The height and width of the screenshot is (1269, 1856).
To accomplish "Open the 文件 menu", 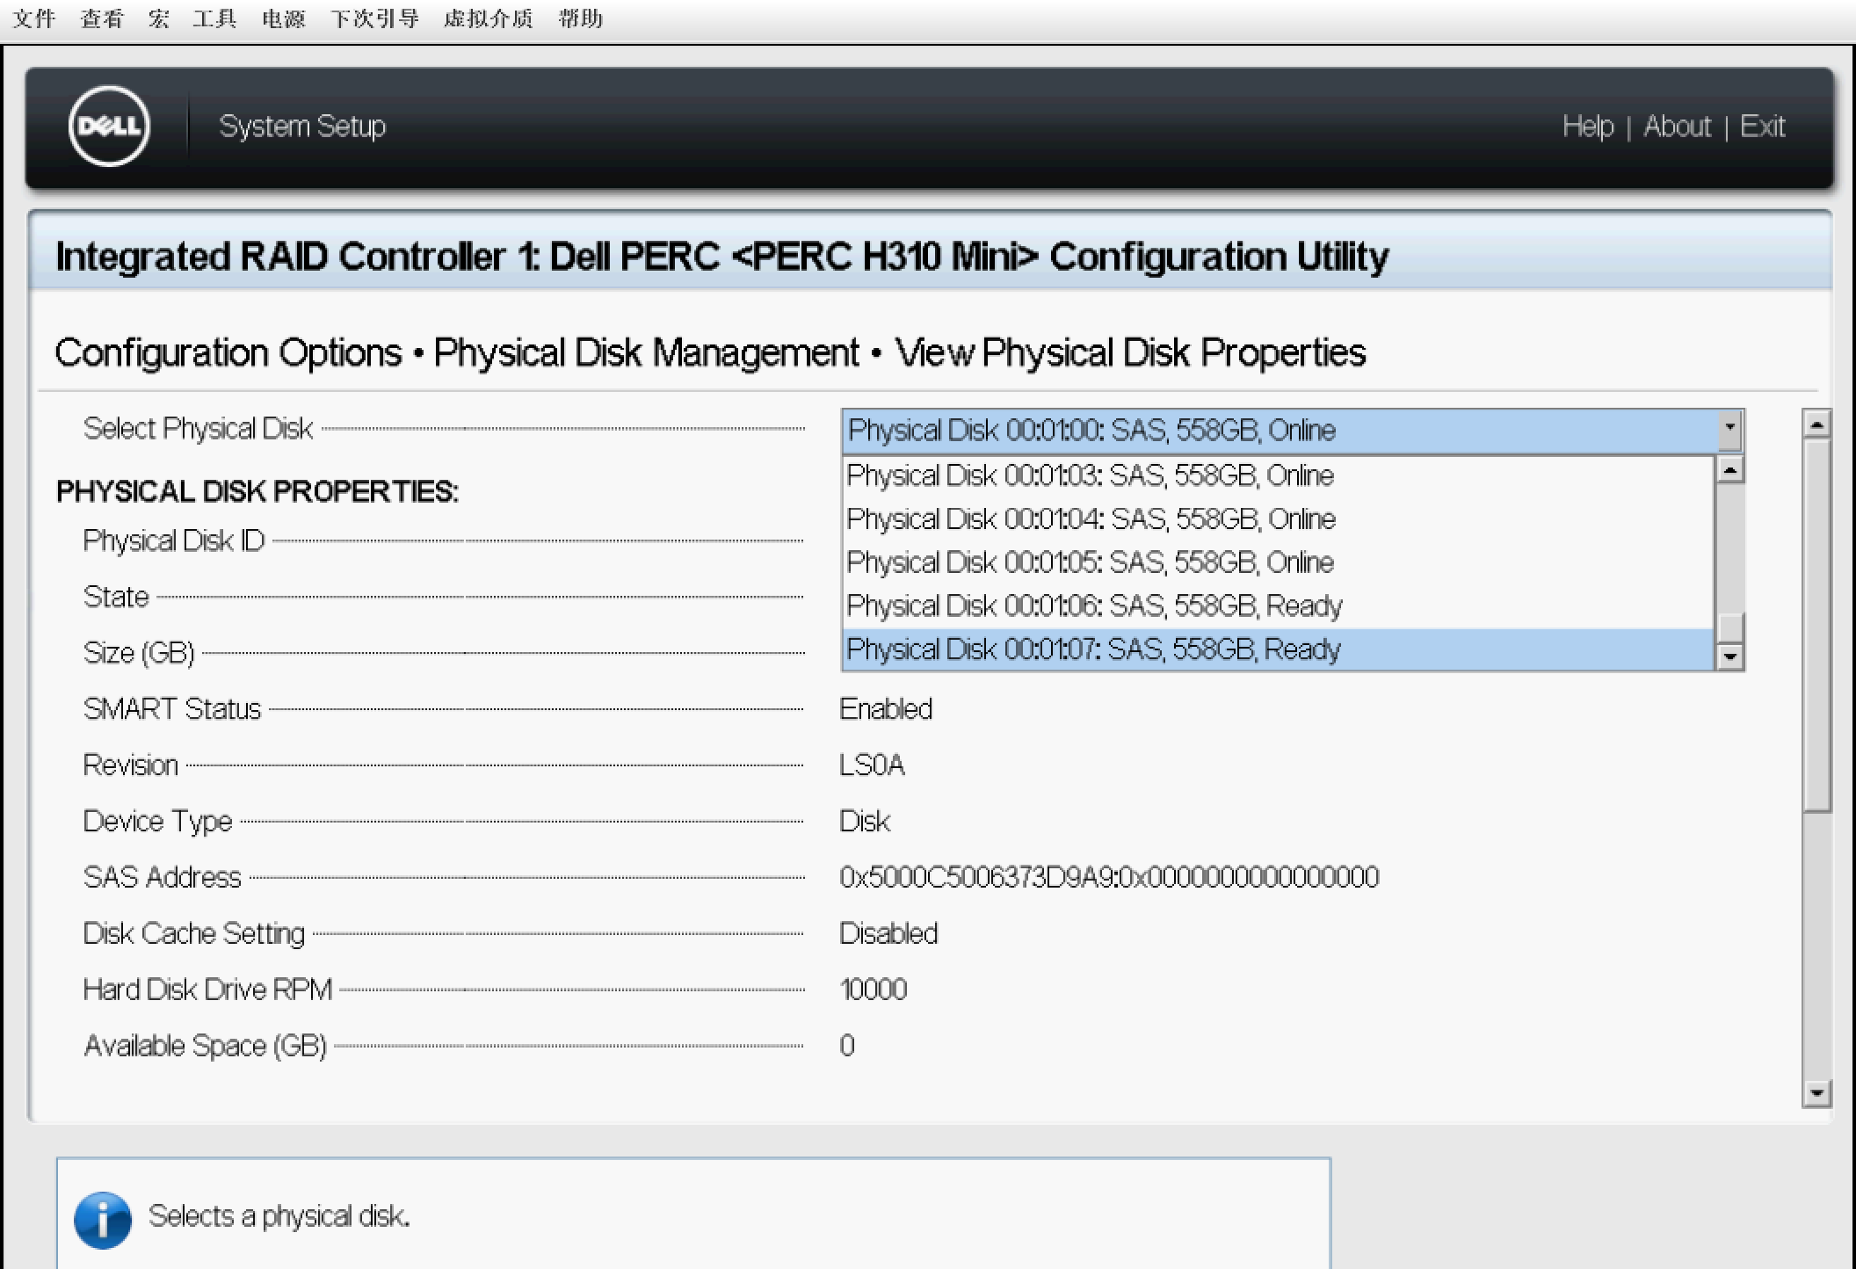I will 34,18.
